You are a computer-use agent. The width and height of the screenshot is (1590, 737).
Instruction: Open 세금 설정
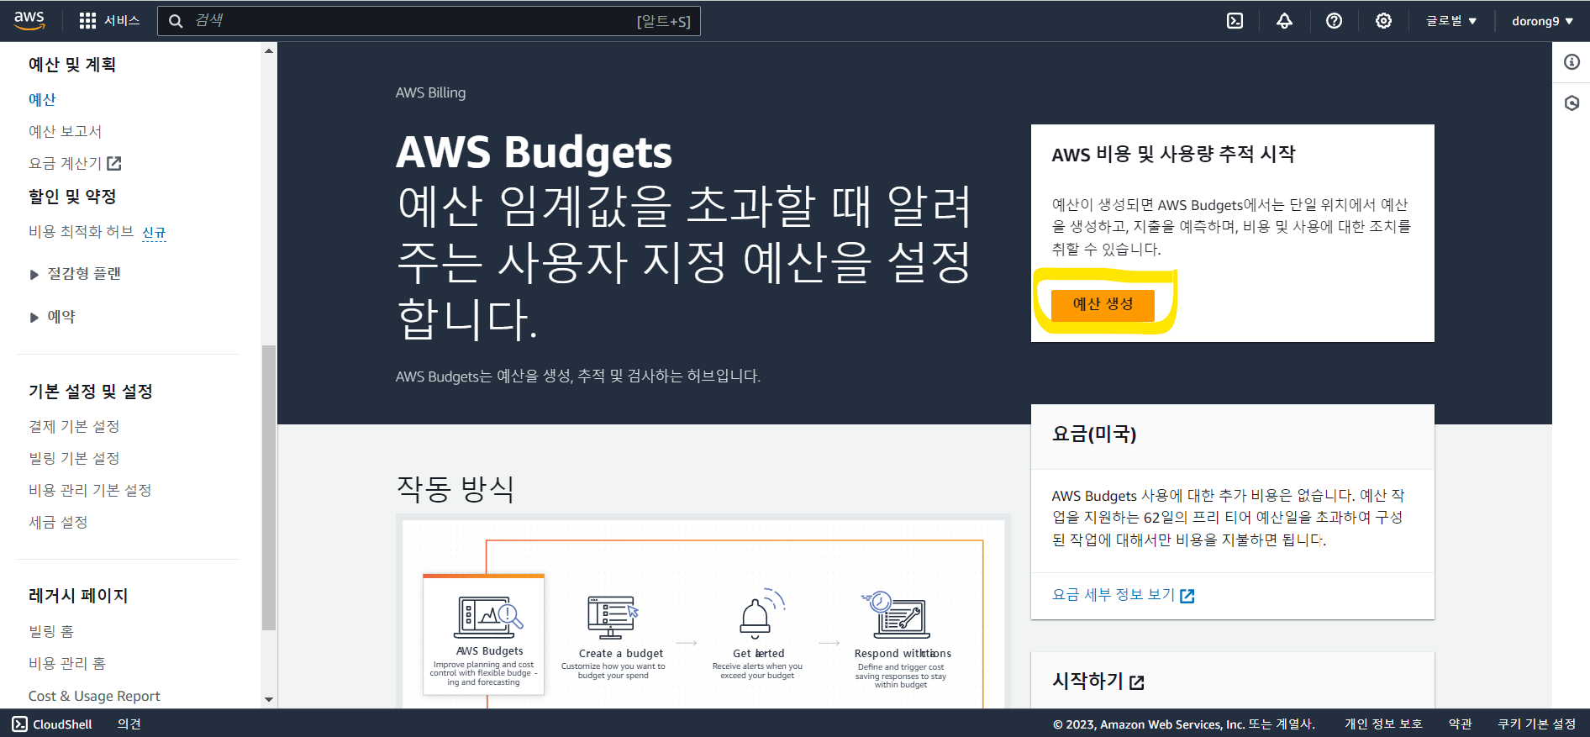click(x=58, y=522)
